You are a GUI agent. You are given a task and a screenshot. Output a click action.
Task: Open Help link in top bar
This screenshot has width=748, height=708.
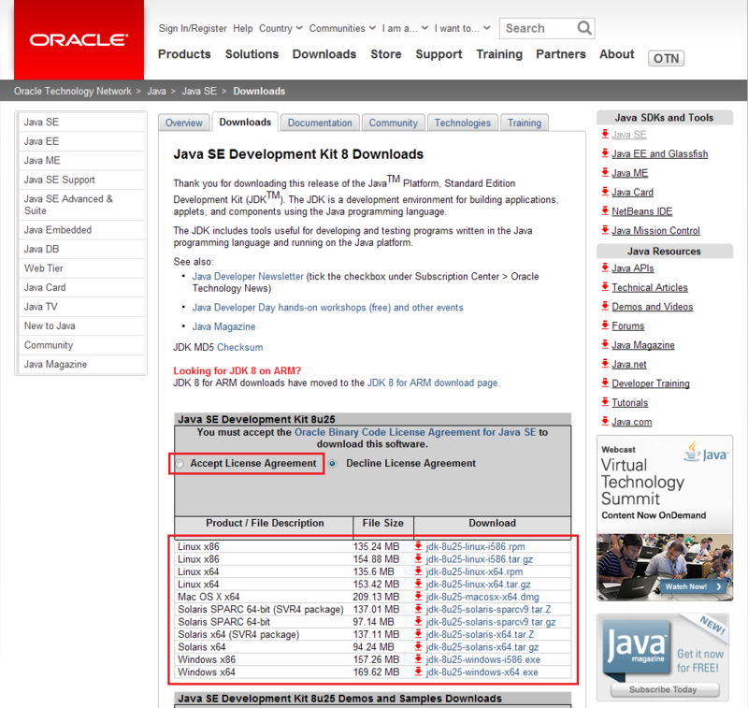tap(243, 29)
